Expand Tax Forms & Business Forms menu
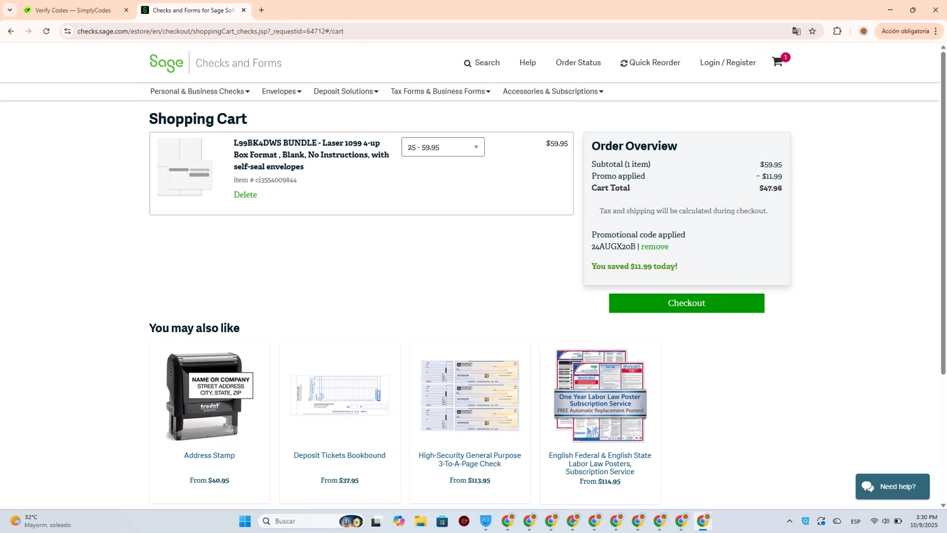The height and width of the screenshot is (533, 947). tap(441, 92)
